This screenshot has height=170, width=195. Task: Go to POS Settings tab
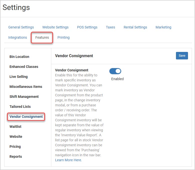pos(87,27)
